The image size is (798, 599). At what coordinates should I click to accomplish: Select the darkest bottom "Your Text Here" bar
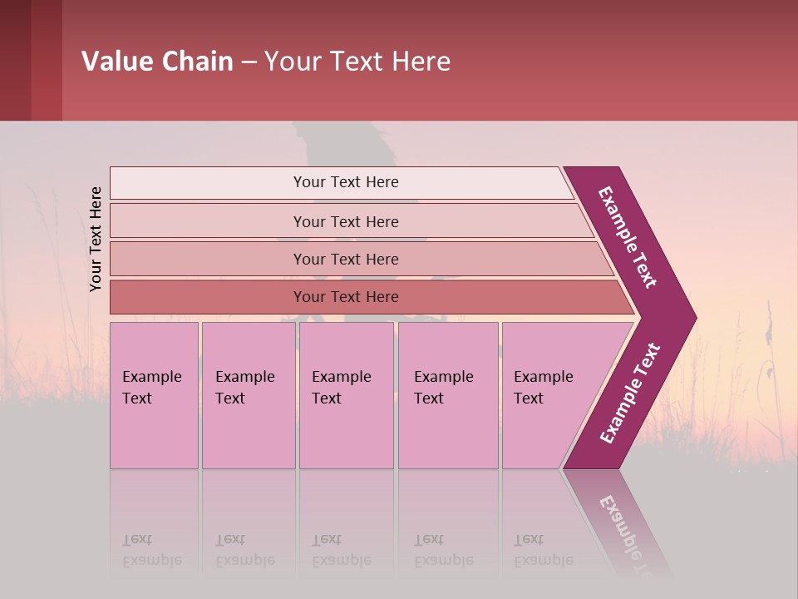(x=346, y=297)
